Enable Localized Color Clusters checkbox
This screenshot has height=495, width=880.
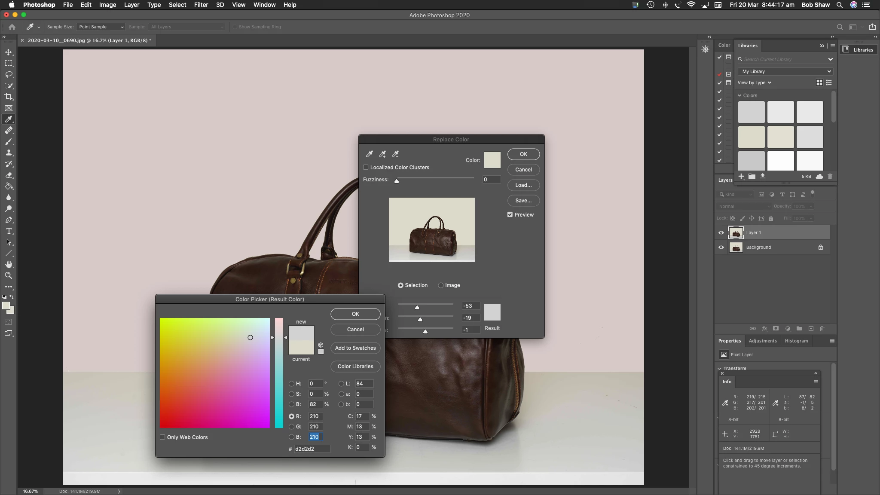366,167
